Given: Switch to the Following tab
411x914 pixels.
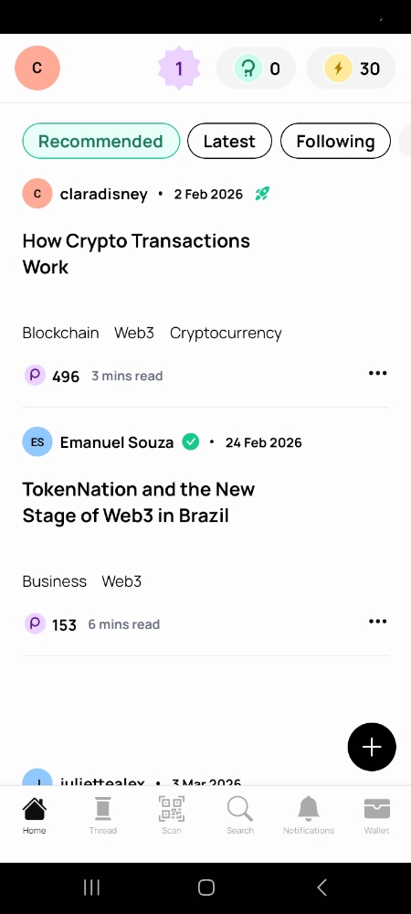Looking at the screenshot, I should click(335, 141).
